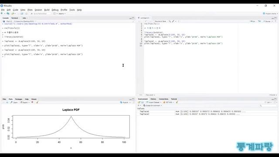The image size is (279, 157).
Task: Select the untitled1.R source tab
Action: (x=144, y=18)
